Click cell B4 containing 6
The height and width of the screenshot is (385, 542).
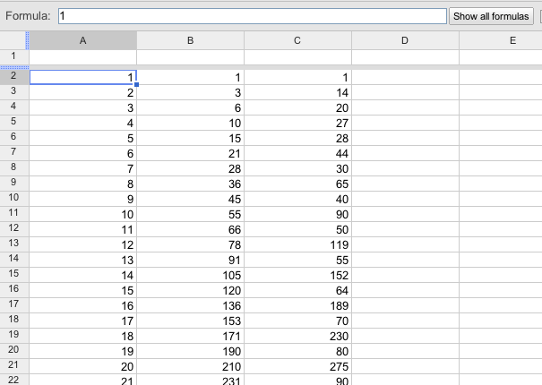click(191, 107)
